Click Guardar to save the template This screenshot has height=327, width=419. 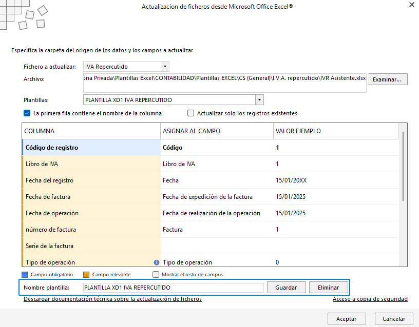286,288
